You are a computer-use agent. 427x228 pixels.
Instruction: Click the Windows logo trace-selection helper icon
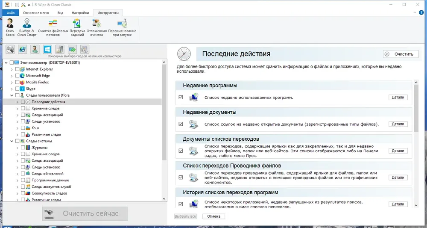point(47,49)
